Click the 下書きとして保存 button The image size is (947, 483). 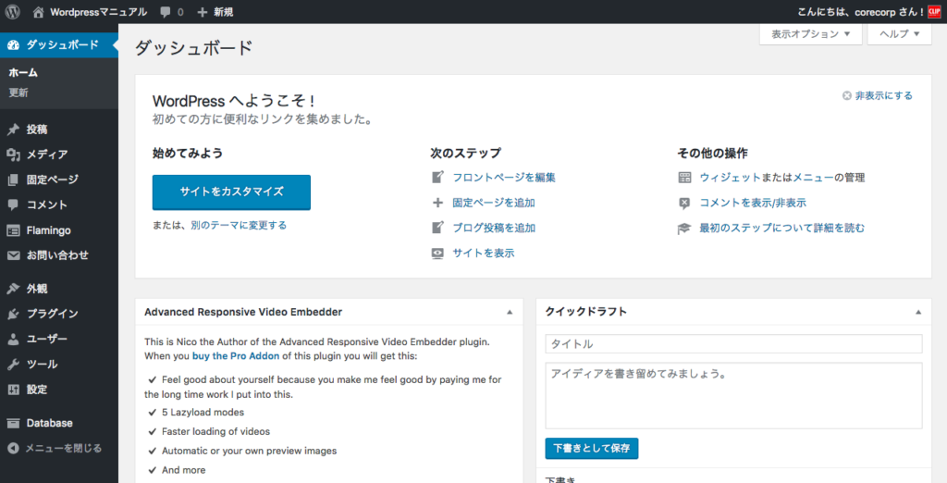click(x=591, y=448)
